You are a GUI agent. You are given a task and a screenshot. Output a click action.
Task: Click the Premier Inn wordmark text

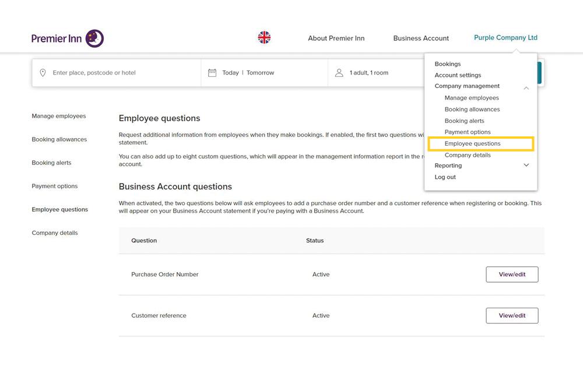coord(56,38)
